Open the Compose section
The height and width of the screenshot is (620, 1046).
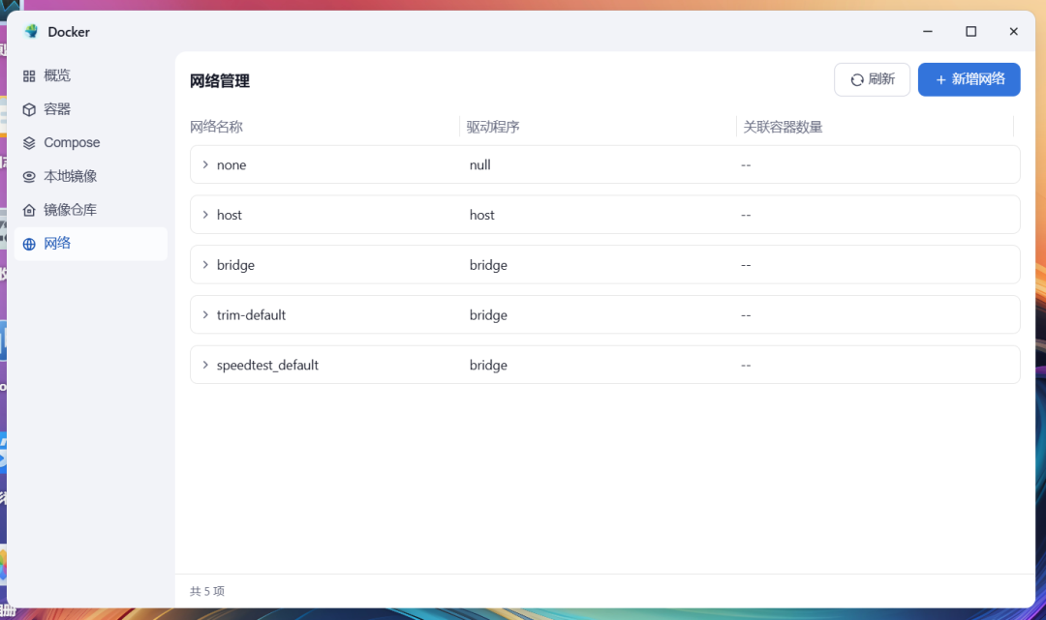(91, 143)
